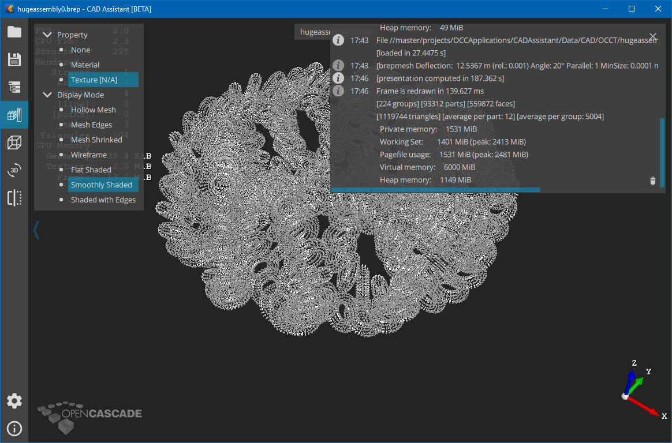Select Shaded with Edges menu entry

tap(103, 200)
